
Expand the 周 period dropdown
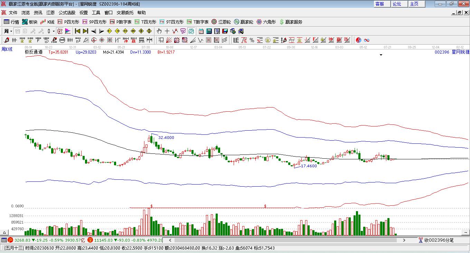tap(8, 31)
